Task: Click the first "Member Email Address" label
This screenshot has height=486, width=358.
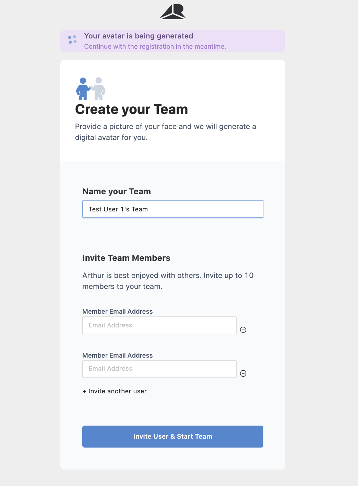Action: pos(117,311)
